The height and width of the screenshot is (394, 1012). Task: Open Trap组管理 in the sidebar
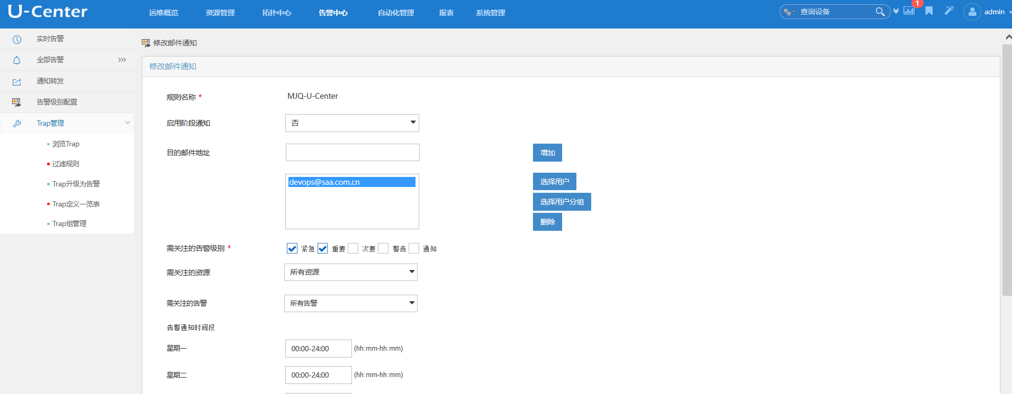[x=69, y=223]
